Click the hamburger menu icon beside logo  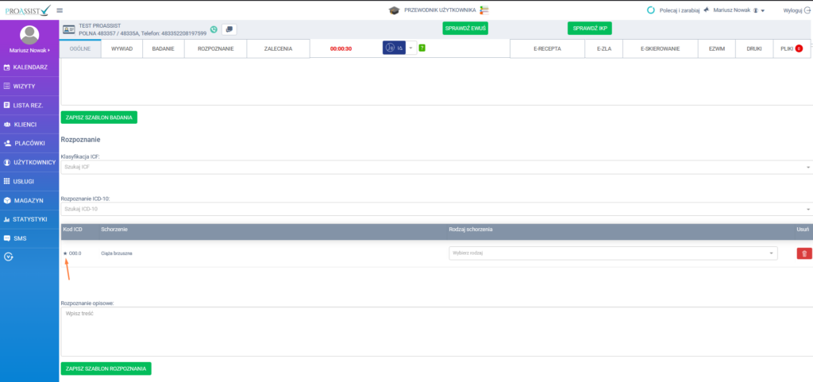click(60, 10)
